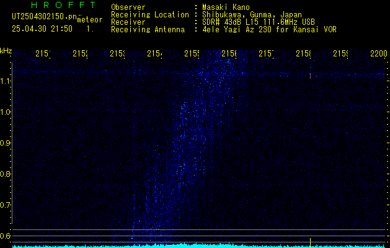Click the 2158 time axis label

pyautogui.click(x=303, y=53)
